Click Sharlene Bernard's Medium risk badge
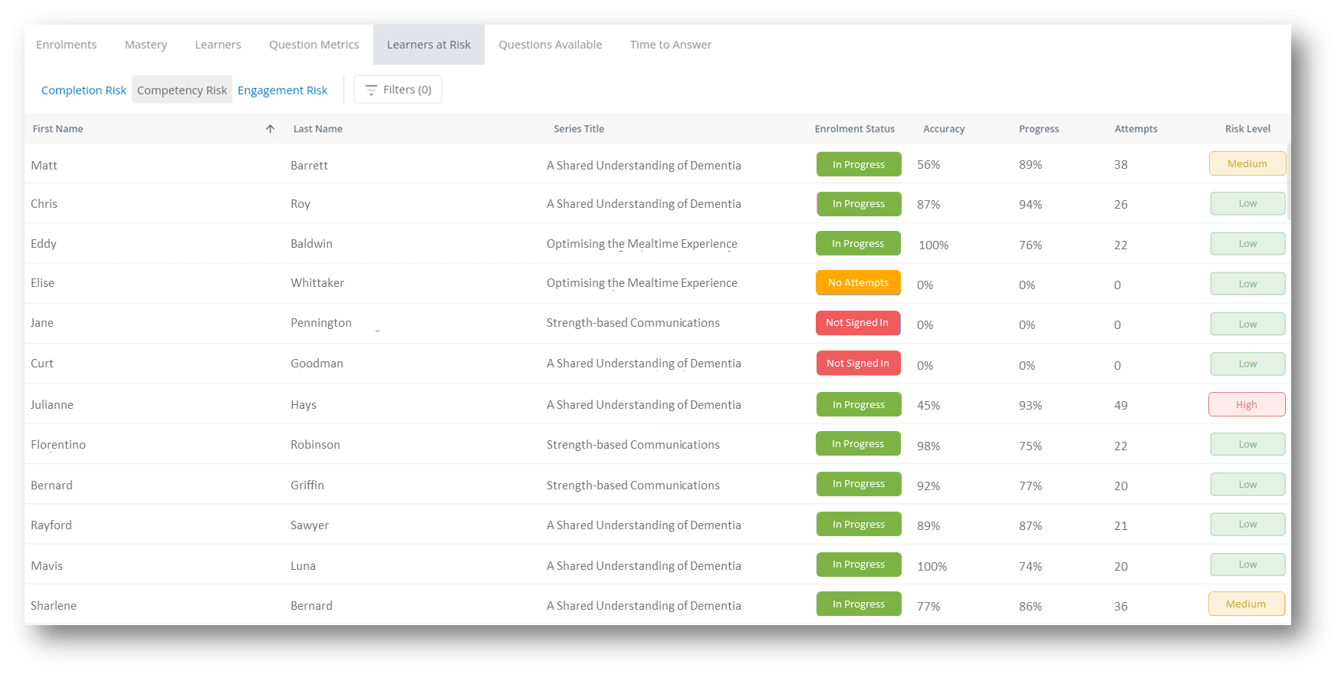Viewport: 1341px width, 675px height. point(1246,604)
